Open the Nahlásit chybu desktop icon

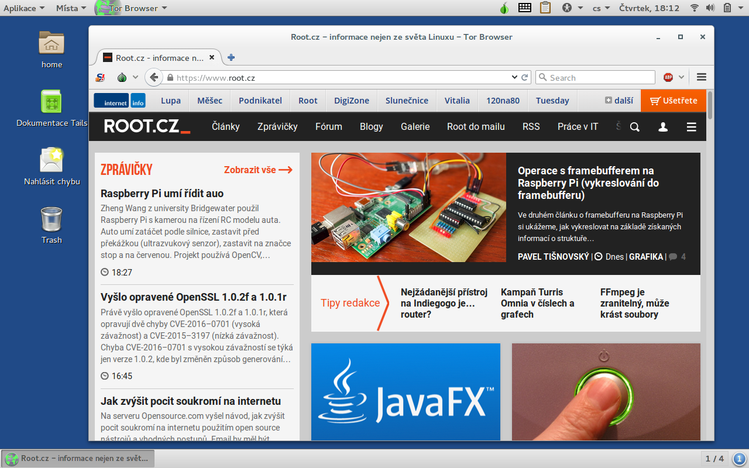tap(51, 159)
